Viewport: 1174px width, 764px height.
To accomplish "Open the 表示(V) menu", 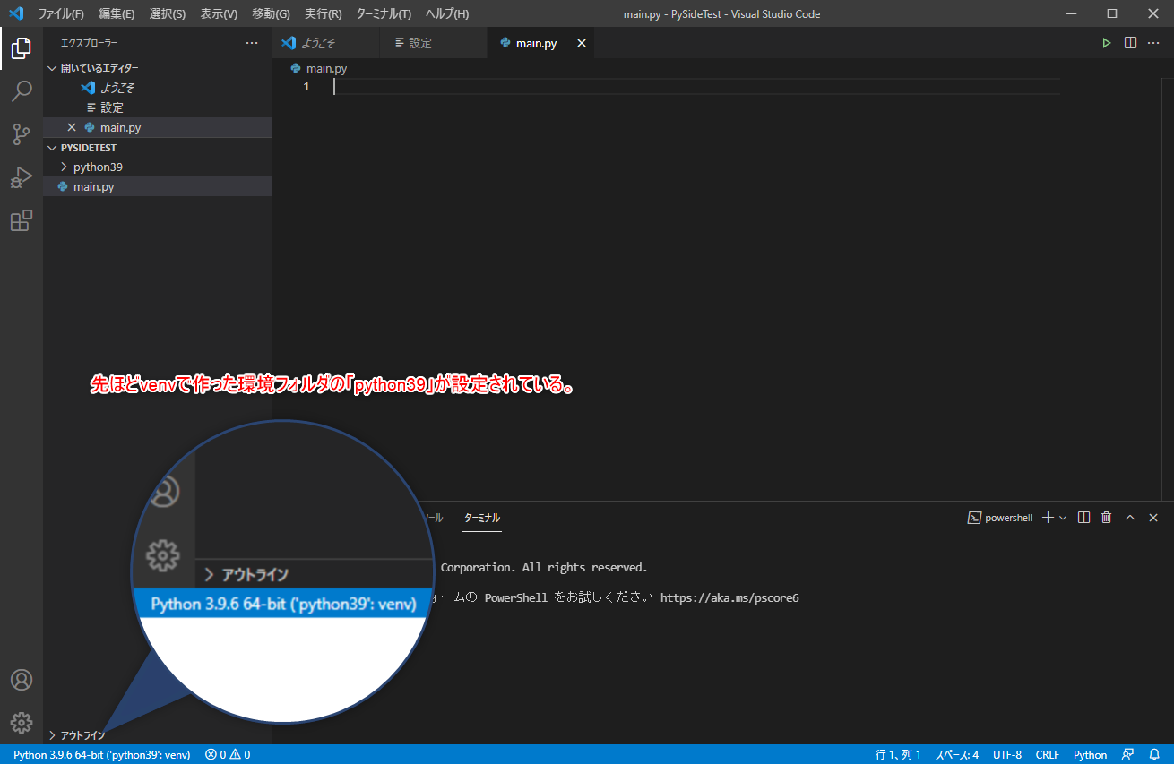I will [219, 13].
